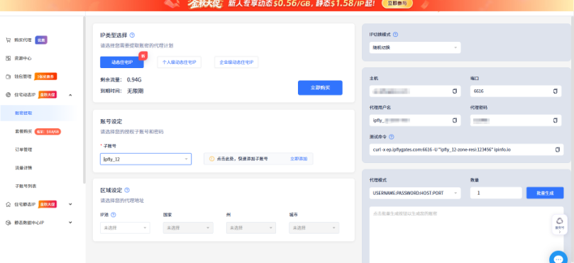This screenshot has width=574, height=263.
Task: Open the 子账号 dropdown showing ipfly_12
Action: tap(145, 159)
